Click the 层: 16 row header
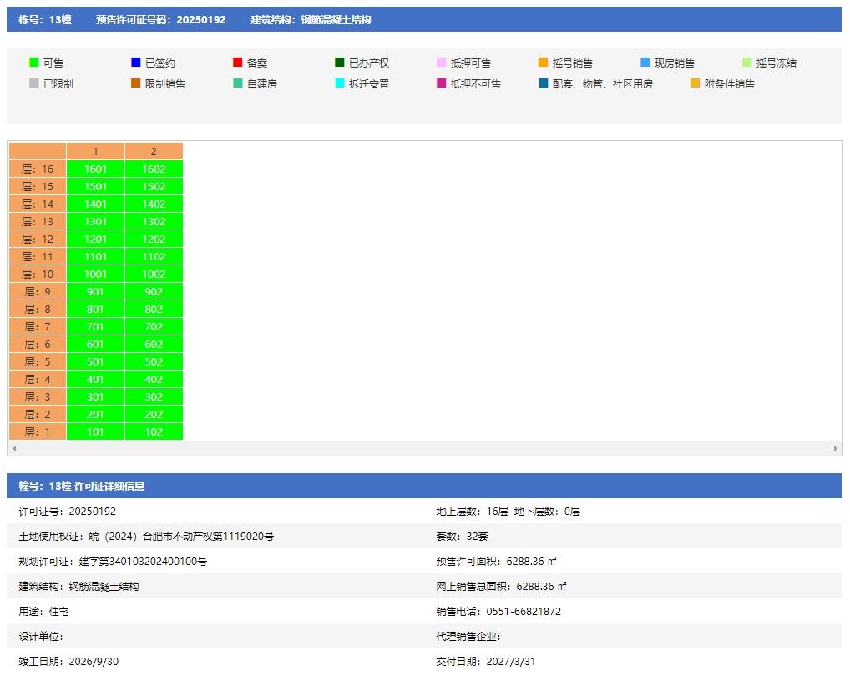The width and height of the screenshot is (850, 686). [x=38, y=169]
